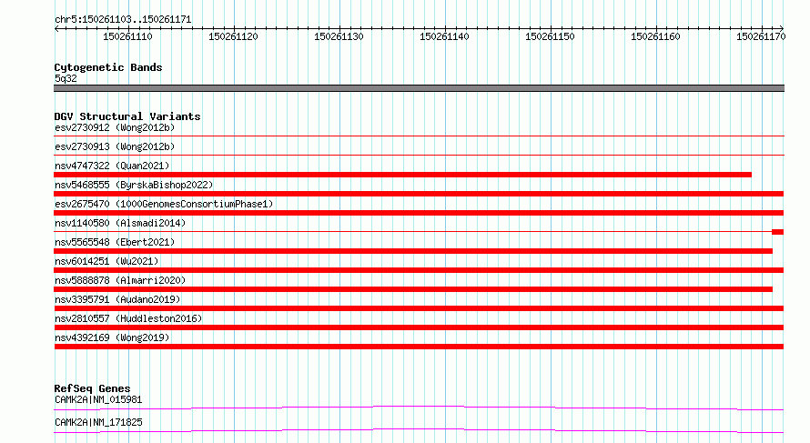Click the Cytogenetic Bands track heading
The height and width of the screenshot is (443, 810).
click(x=108, y=67)
